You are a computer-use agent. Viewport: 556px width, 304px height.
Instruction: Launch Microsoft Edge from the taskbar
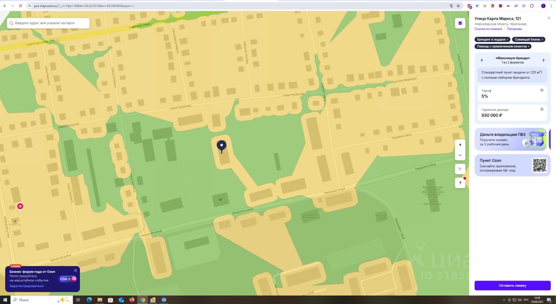(89, 300)
